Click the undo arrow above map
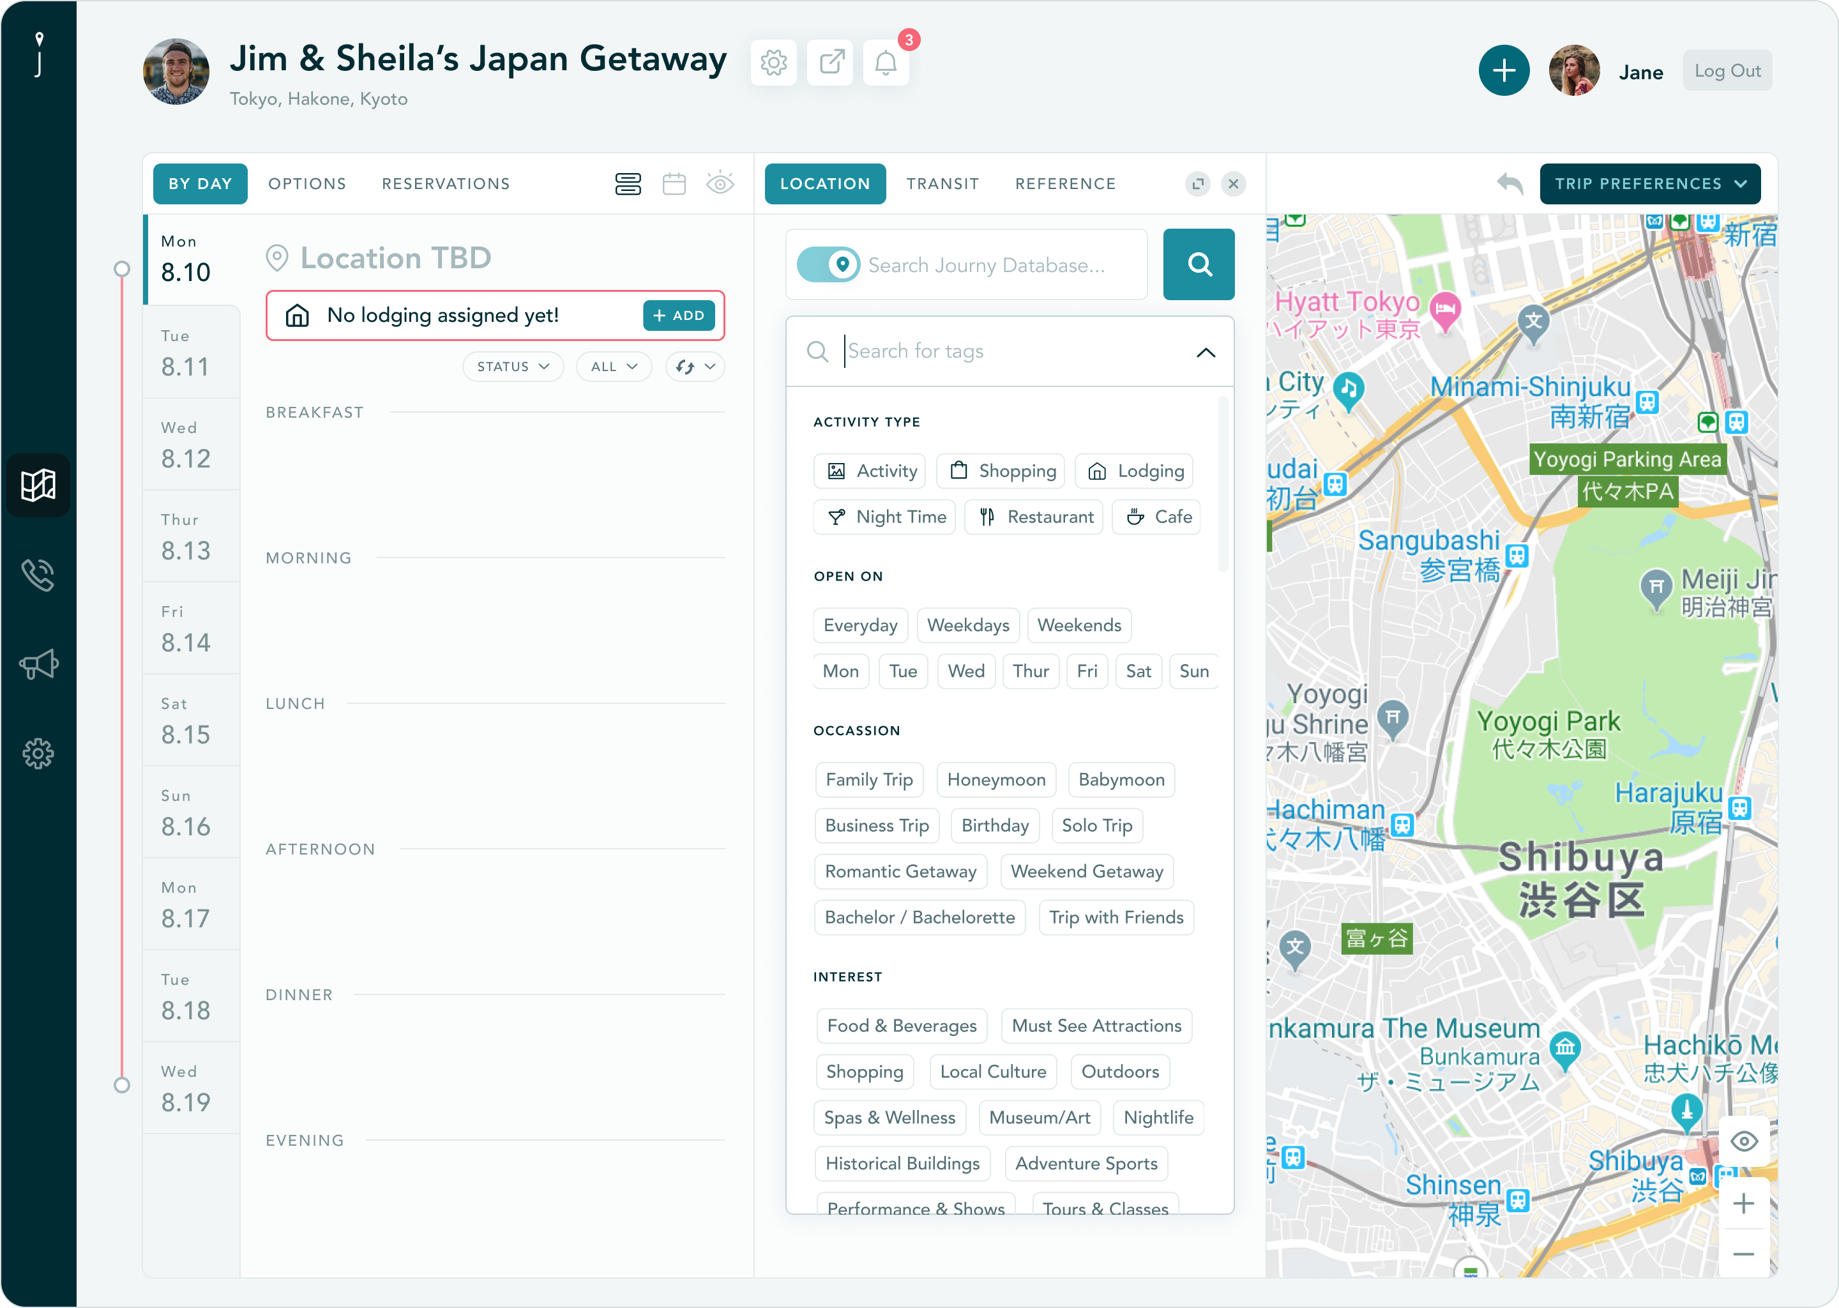This screenshot has width=1839, height=1308. (x=1510, y=185)
